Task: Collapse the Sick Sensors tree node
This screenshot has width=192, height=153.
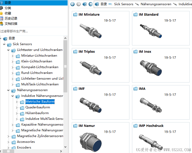Action: pyautogui.click(x=4, y=44)
